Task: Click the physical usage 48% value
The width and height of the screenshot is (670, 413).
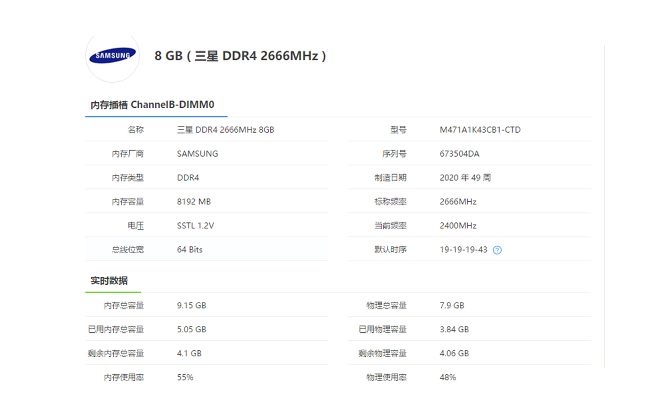Action: click(x=448, y=377)
